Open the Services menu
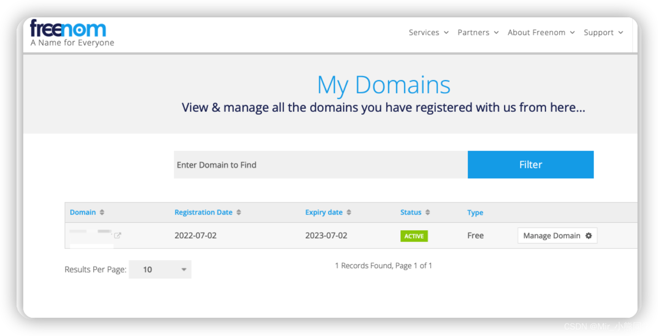 click(428, 32)
